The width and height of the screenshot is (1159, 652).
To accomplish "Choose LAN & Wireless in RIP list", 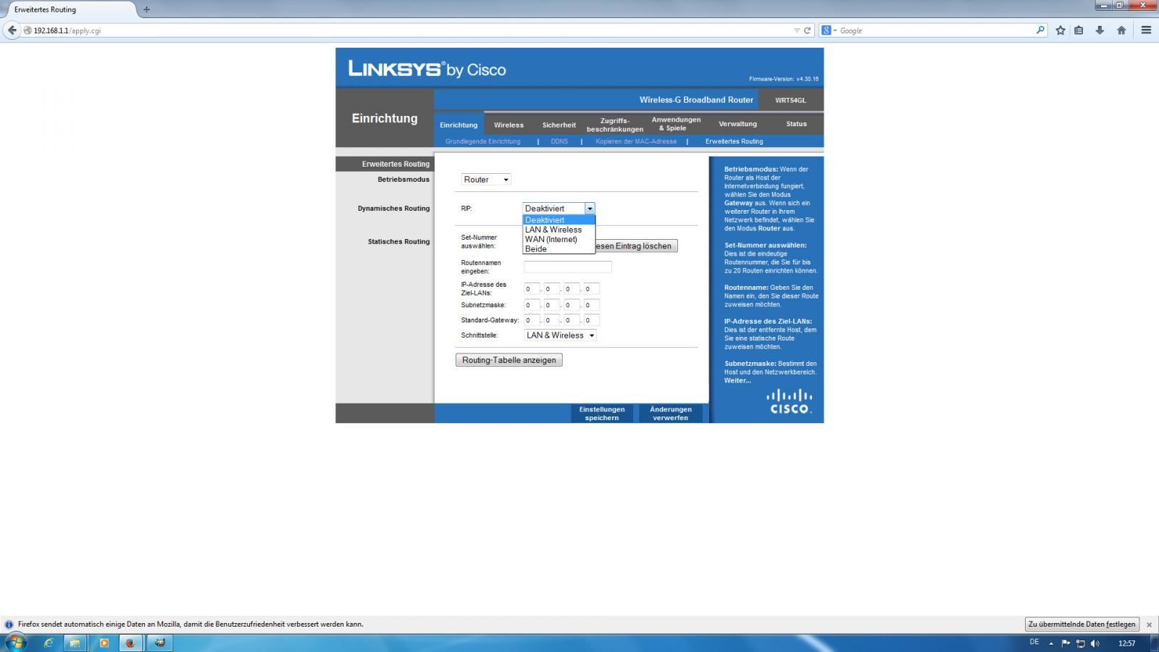I will coord(558,230).
